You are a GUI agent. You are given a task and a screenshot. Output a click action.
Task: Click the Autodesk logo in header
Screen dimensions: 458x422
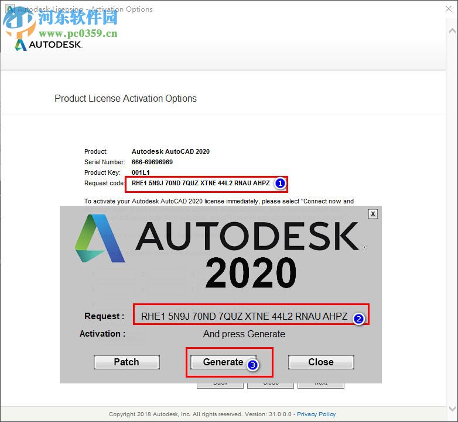[49, 44]
